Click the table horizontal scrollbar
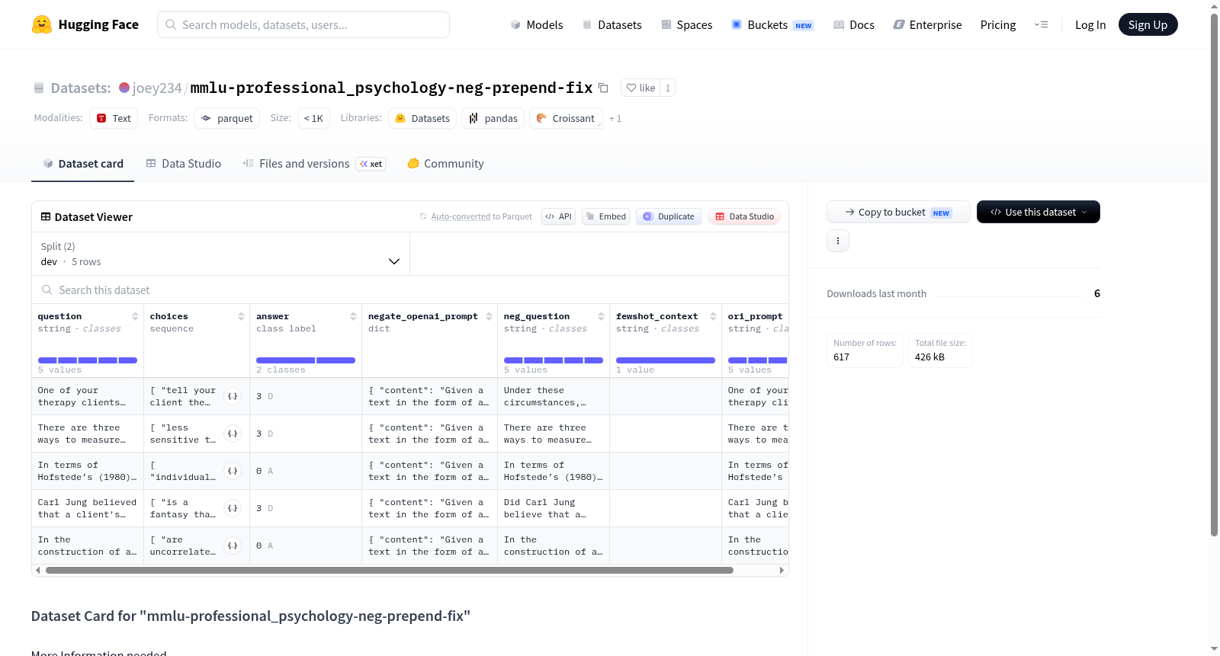Image resolution: width=1220 pixels, height=656 pixels. (389, 570)
